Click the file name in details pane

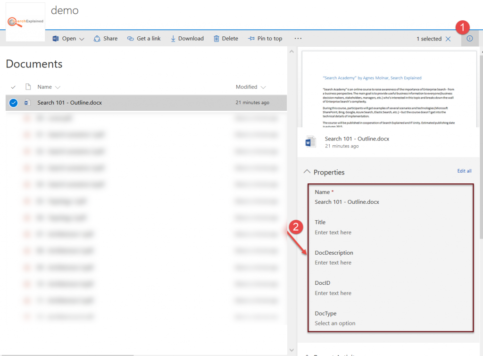click(x=357, y=139)
